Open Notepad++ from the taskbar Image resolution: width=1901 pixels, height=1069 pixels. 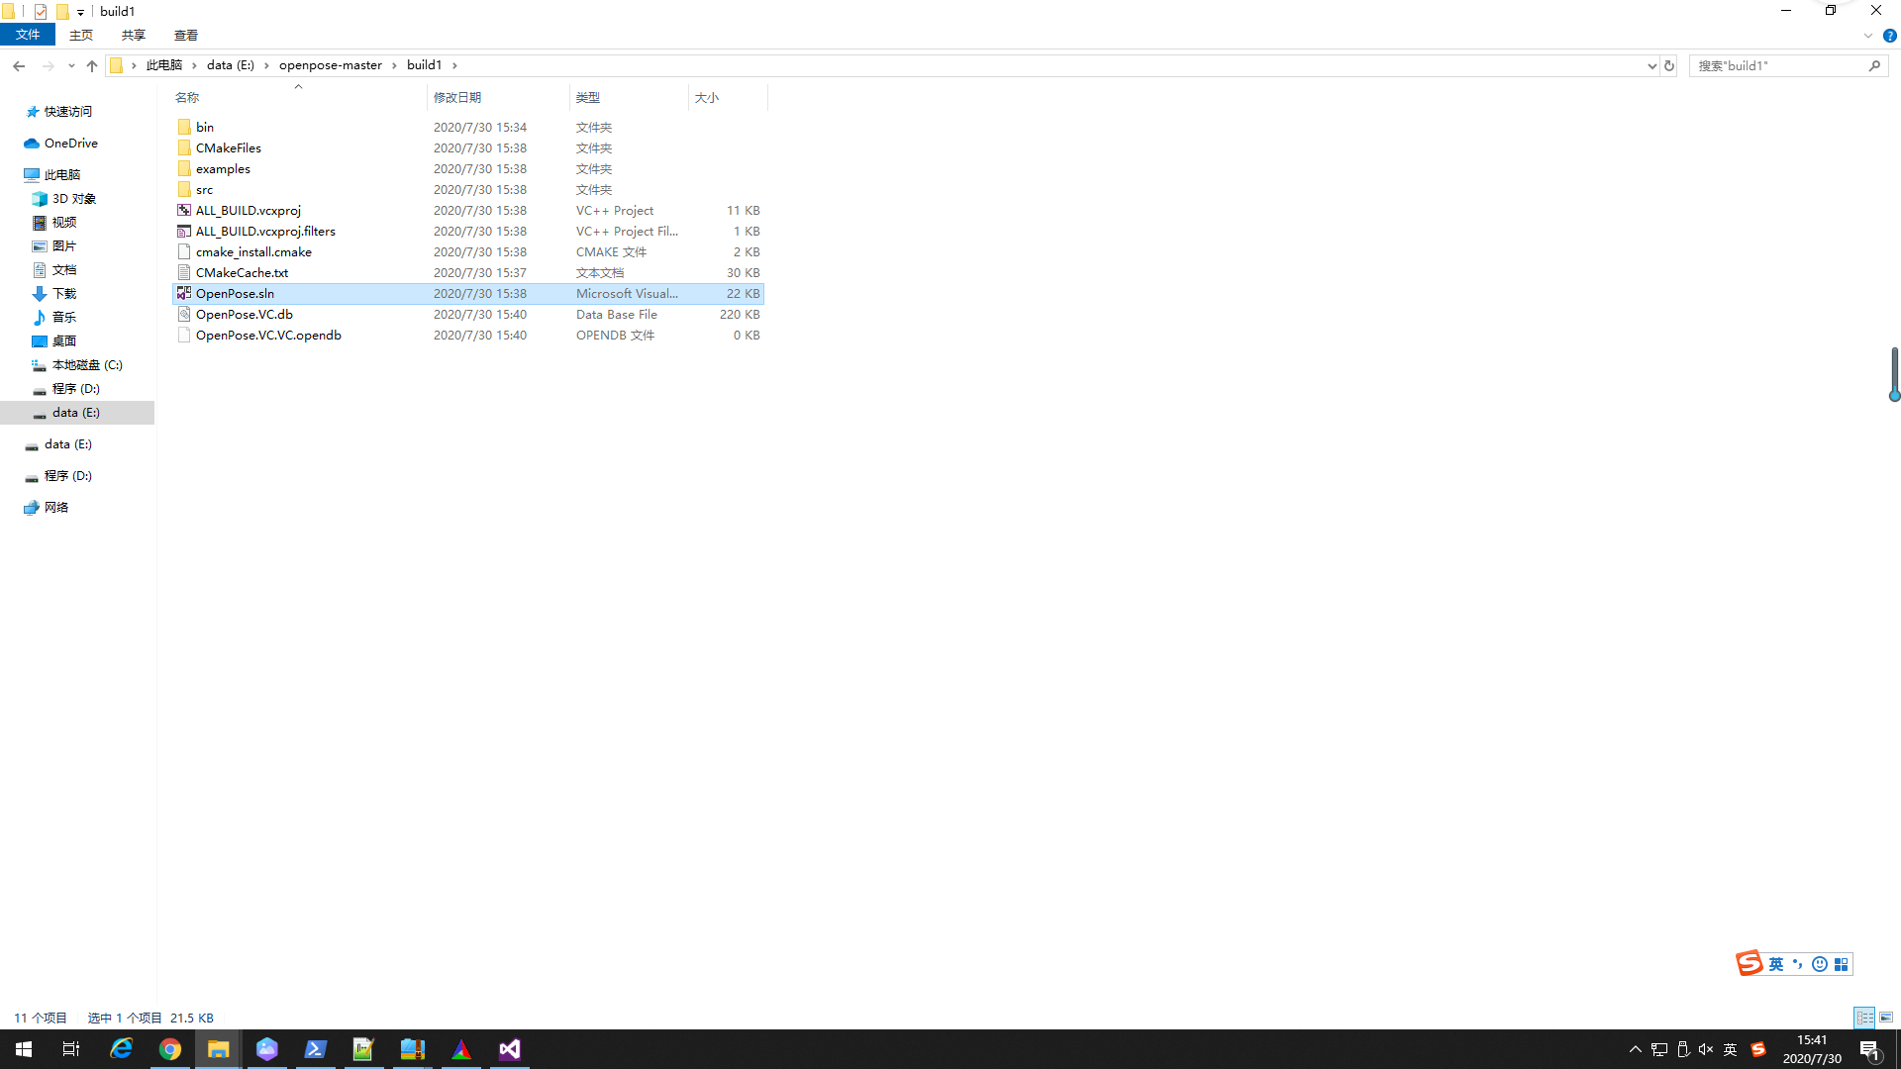click(362, 1050)
